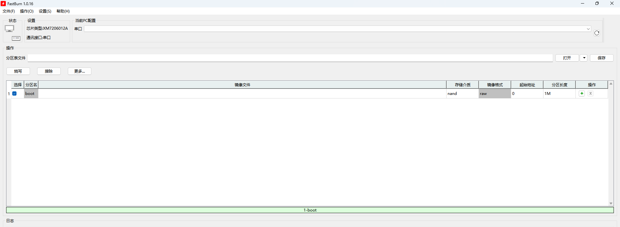Minimize the FastBurn window

(583, 4)
